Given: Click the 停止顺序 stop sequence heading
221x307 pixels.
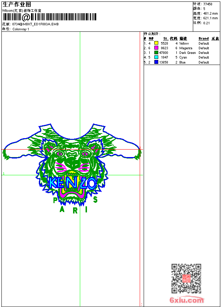Looking at the screenshot, I should [x=152, y=34].
